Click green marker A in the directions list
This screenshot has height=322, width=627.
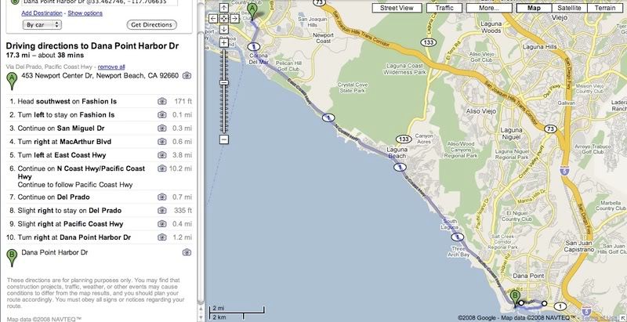pos(12,81)
